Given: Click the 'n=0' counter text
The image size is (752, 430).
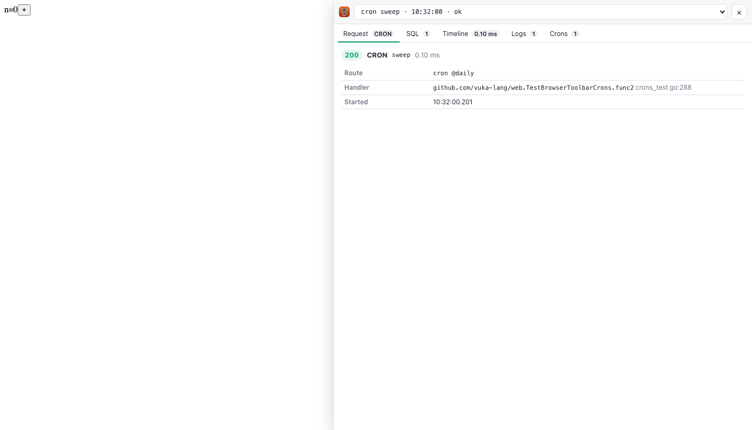Looking at the screenshot, I should 11,10.
